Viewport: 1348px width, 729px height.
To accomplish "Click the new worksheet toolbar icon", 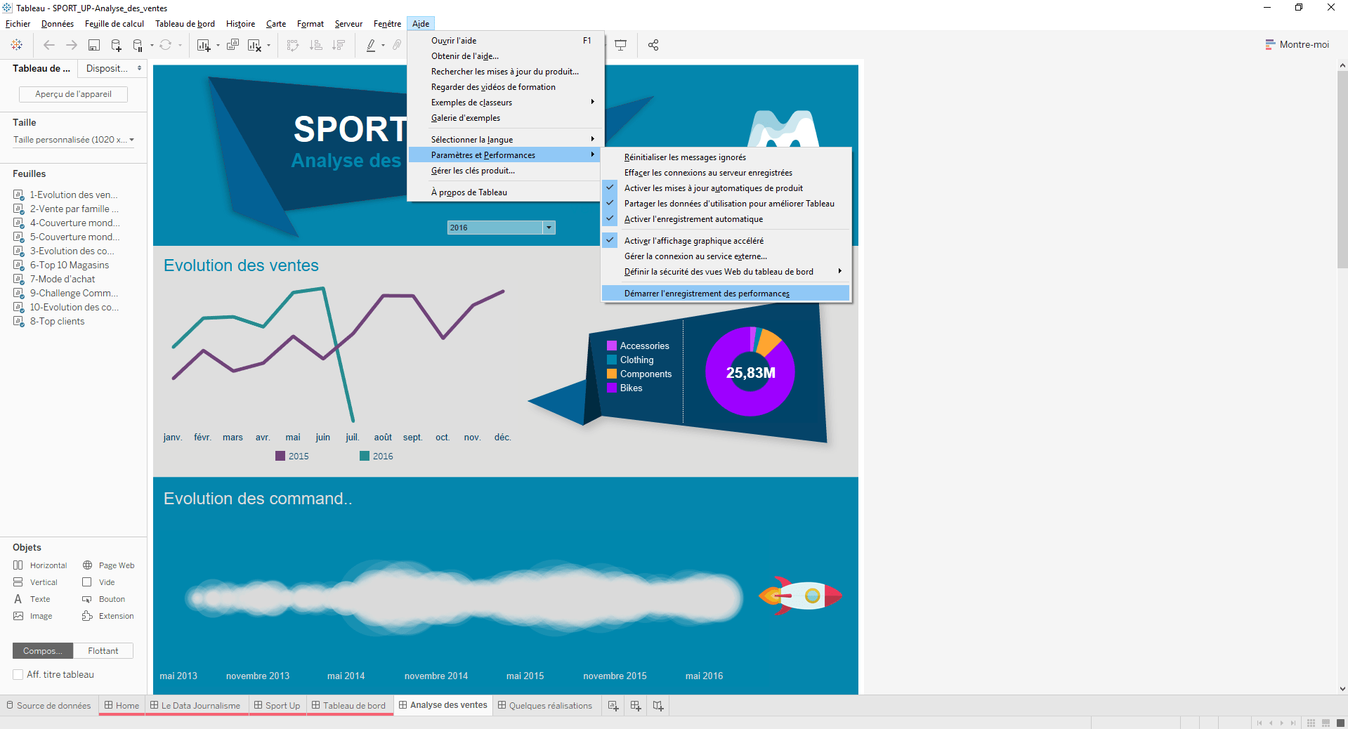I will click(x=204, y=45).
